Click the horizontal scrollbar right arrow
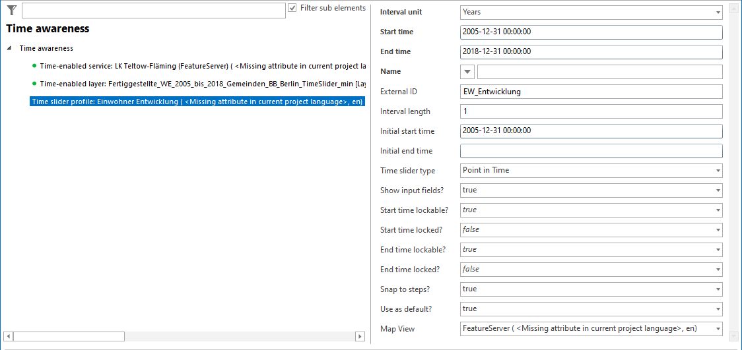Screen dimensions: 742x350 coord(360,336)
